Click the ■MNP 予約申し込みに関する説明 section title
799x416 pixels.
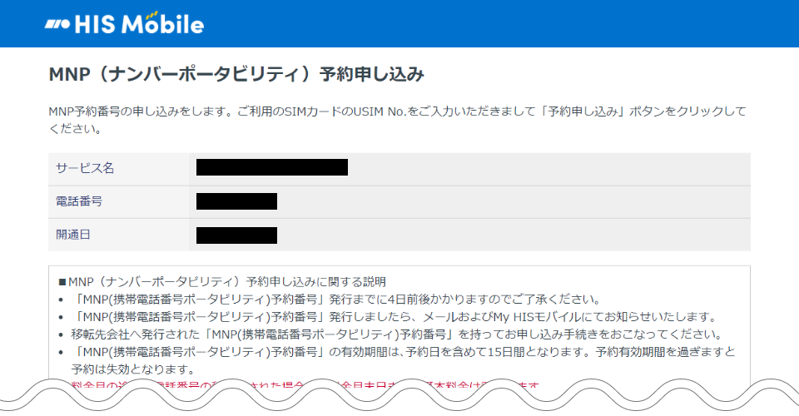click(x=222, y=281)
